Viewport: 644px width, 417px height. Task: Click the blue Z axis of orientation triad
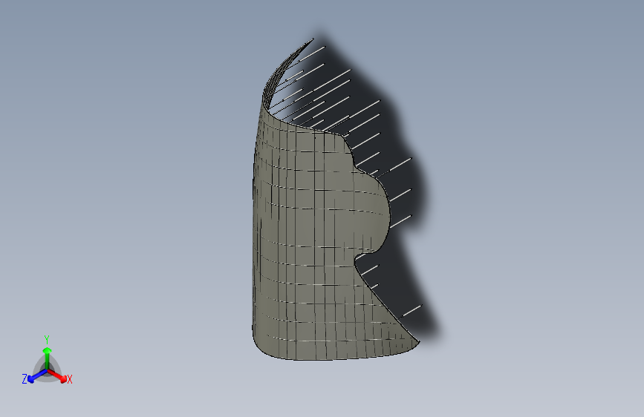(37, 376)
